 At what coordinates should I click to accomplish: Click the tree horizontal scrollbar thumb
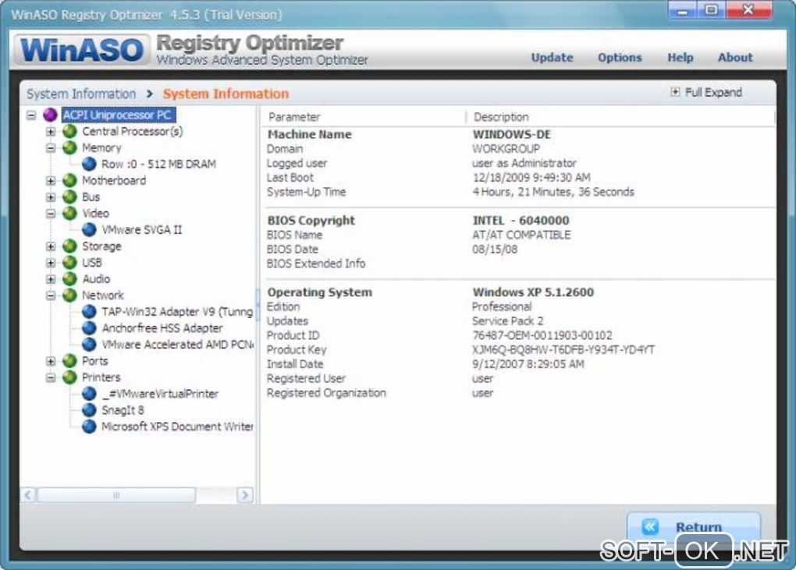click(x=116, y=494)
